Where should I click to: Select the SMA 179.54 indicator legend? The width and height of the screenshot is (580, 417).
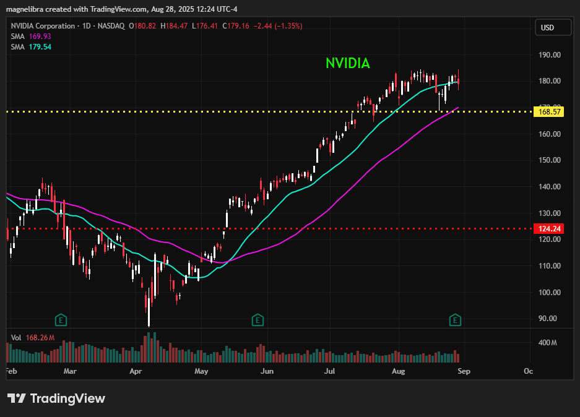31,47
